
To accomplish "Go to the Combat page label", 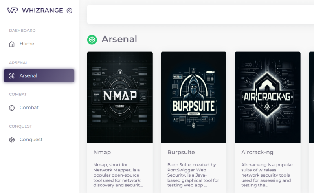I will click(x=29, y=108).
